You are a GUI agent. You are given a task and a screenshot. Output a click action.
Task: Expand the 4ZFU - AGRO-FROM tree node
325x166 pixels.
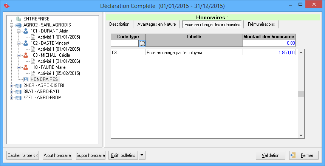12,98
